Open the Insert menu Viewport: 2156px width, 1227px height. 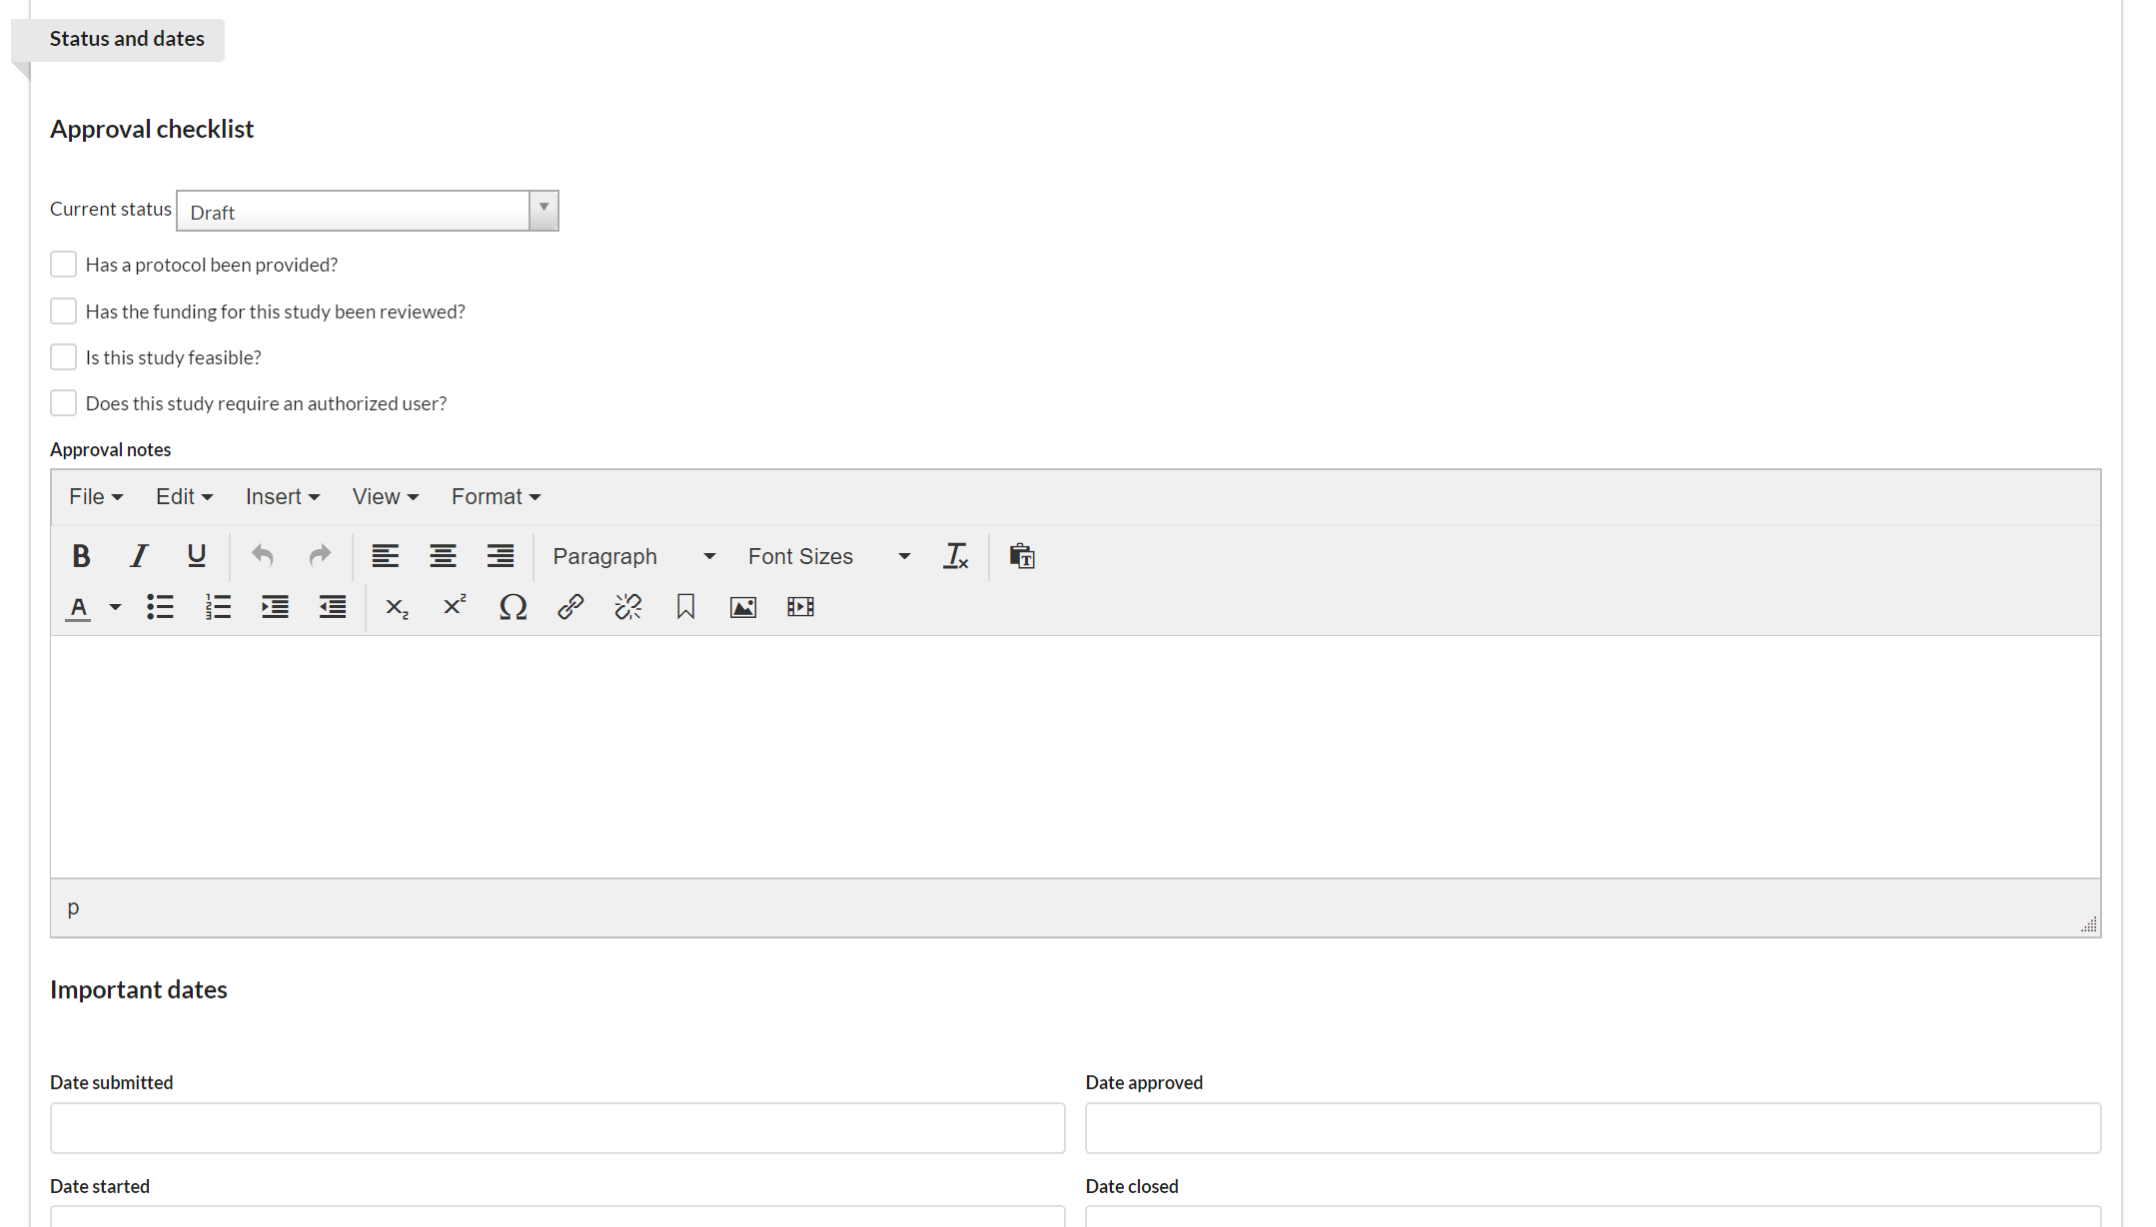point(282,497)
